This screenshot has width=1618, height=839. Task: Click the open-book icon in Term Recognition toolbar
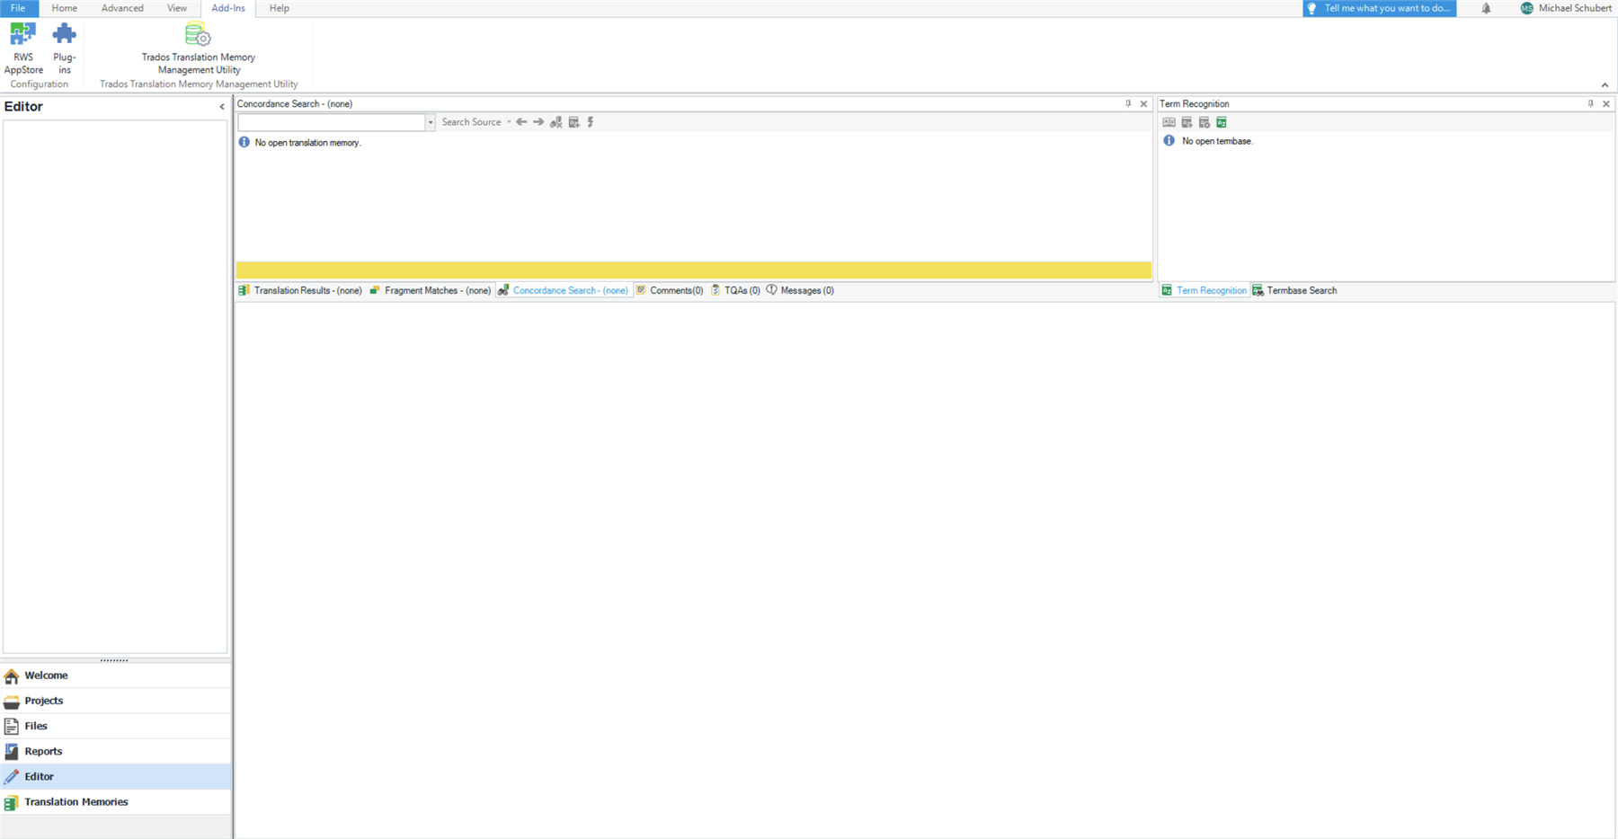[1169, 122]
